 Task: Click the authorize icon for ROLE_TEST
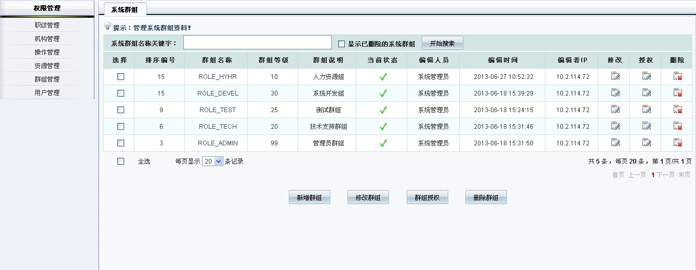[647, 110]
